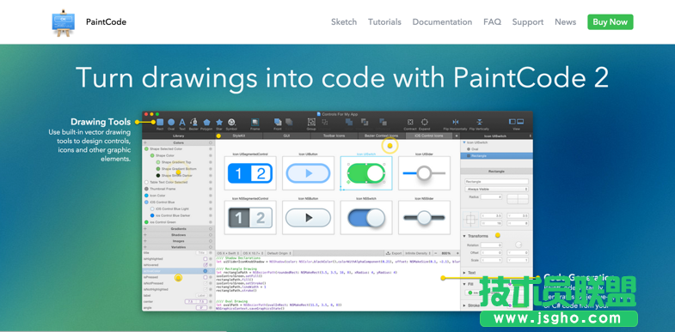Select the Star shape tool
The width and height of the screenshot is (675, 332).
(x=219, y=122)
